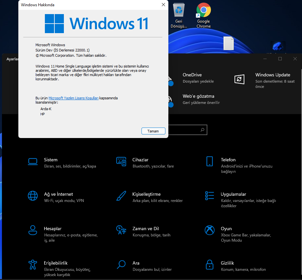Click the Zaman ve Dil title
The width and height of the screenshot is (302, 280).
[x=146, y=229]
